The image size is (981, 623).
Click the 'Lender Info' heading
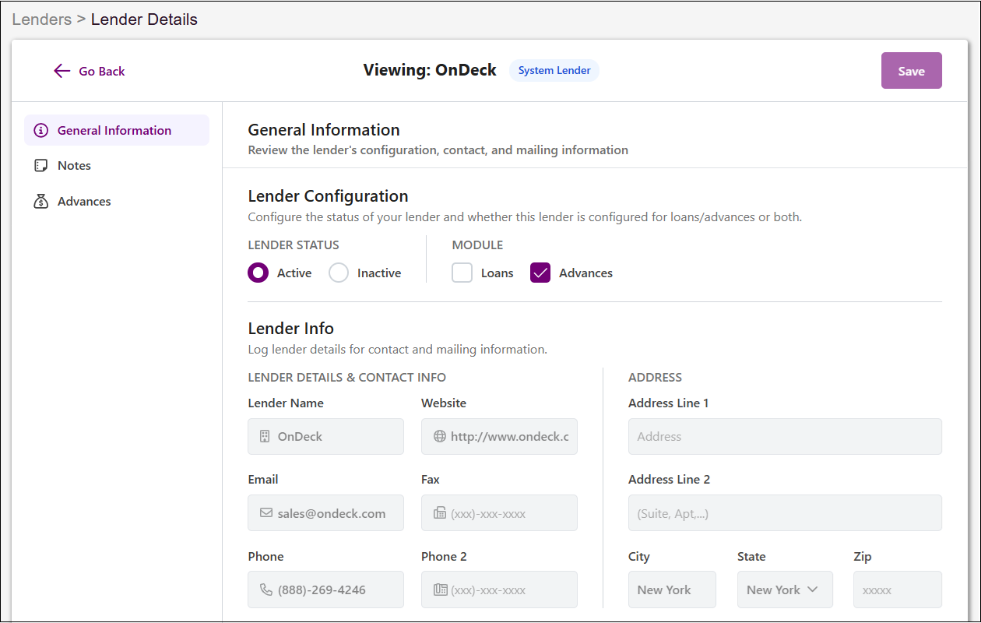290,329
